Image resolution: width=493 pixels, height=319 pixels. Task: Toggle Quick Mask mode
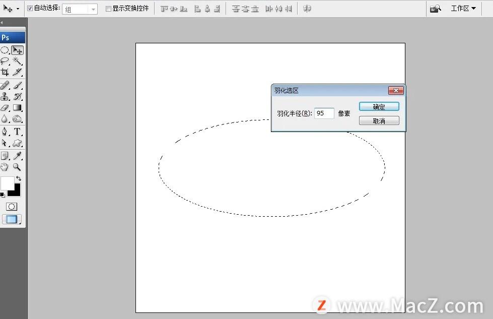[x=12, y=207]
